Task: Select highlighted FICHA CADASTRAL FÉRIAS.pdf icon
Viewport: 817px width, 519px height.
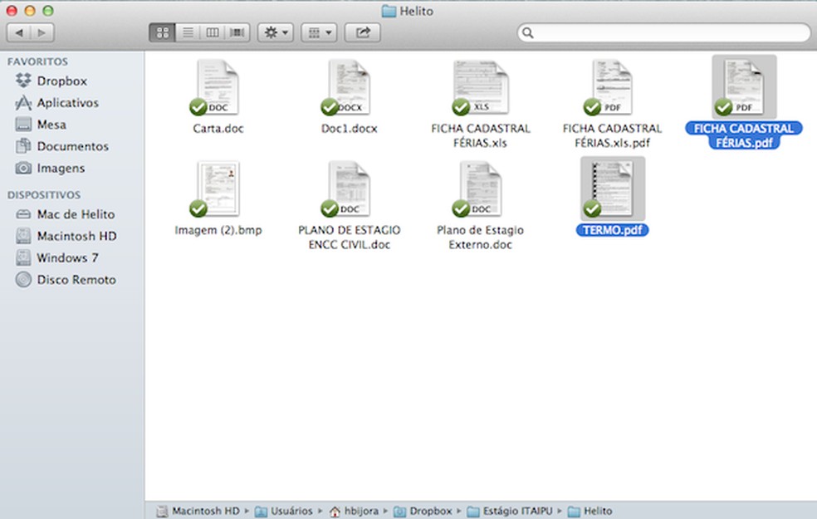Action: (744, 87)
